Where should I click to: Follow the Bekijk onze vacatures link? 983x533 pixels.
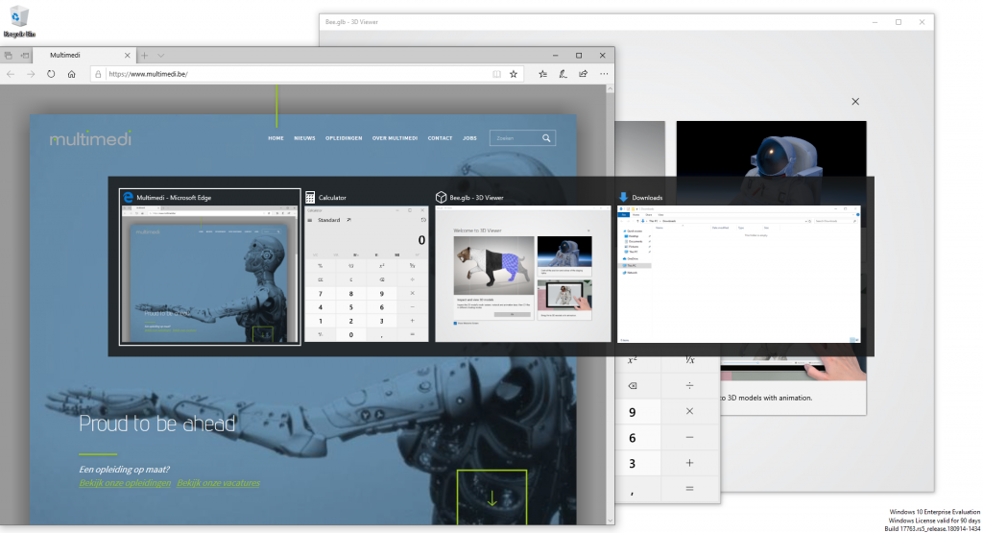[x=218, y=483]
